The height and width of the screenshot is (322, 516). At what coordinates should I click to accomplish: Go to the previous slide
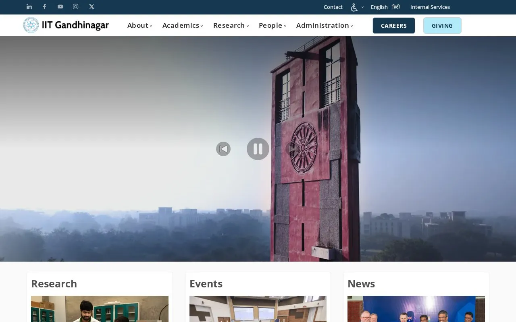tap(223, 149)
